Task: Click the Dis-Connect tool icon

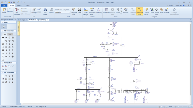Action: pyautogui.click(x=17, y=10)
